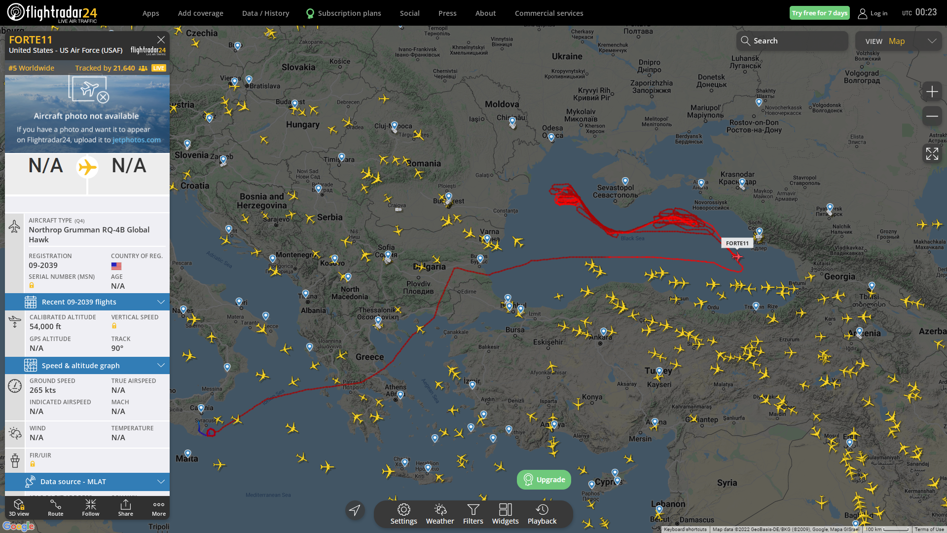Click Northrop Grumman RQ-4B Global Hawk text
Image resolution: width=947 pixels, height=533 pixels.
pos(89,235)
